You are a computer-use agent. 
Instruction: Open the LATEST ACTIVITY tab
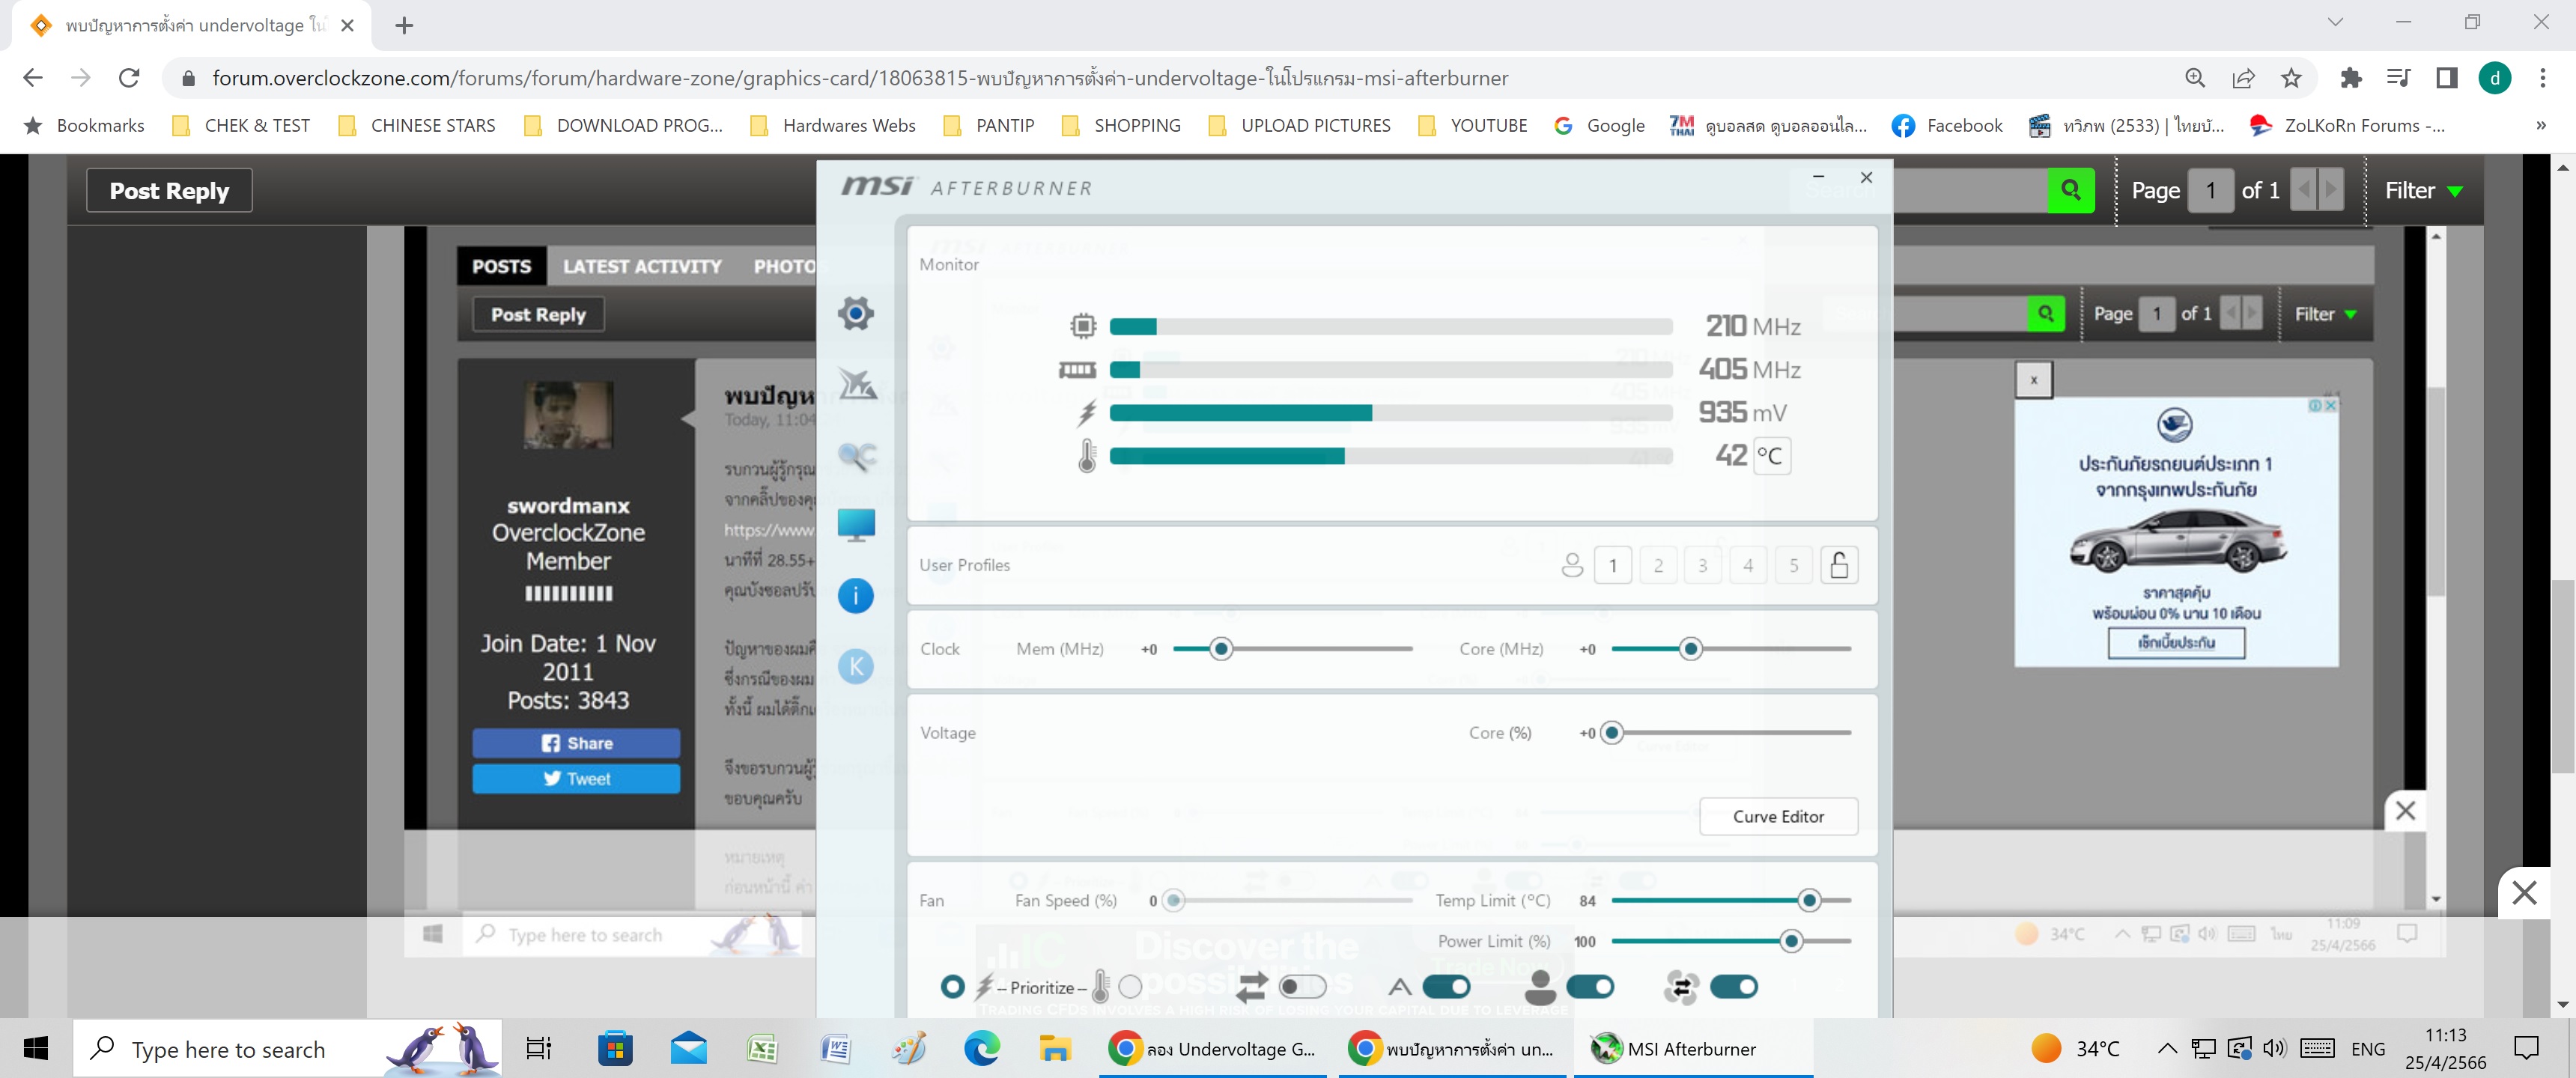642,267
